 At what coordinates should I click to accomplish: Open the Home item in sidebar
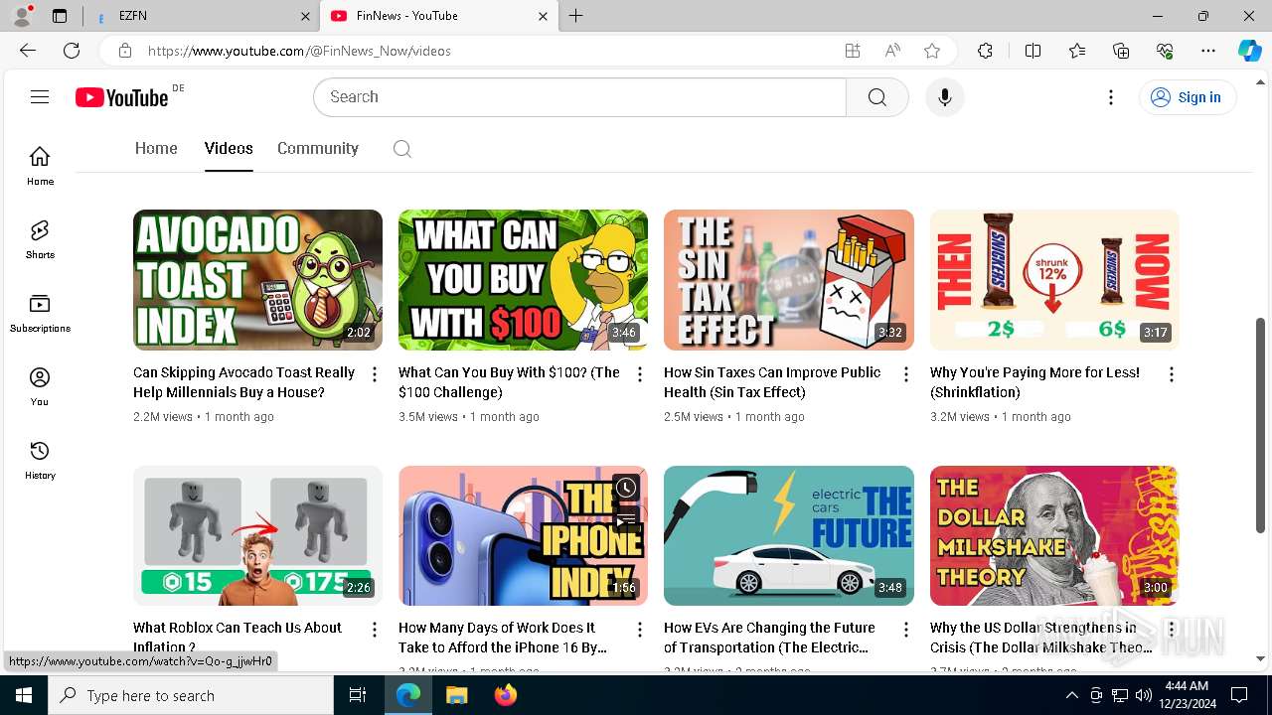coord(40,166)
